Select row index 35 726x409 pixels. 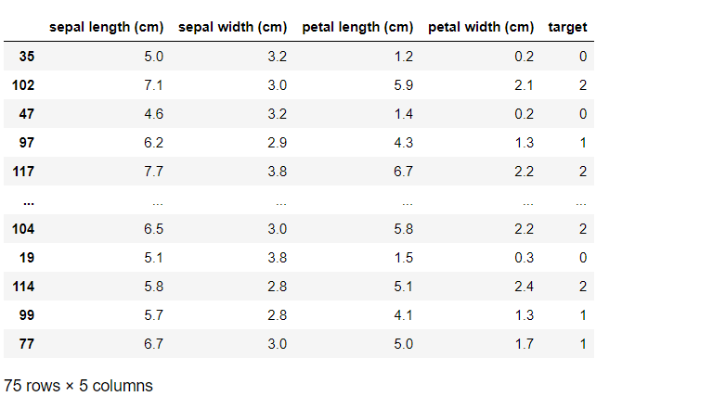coord(26,56)
